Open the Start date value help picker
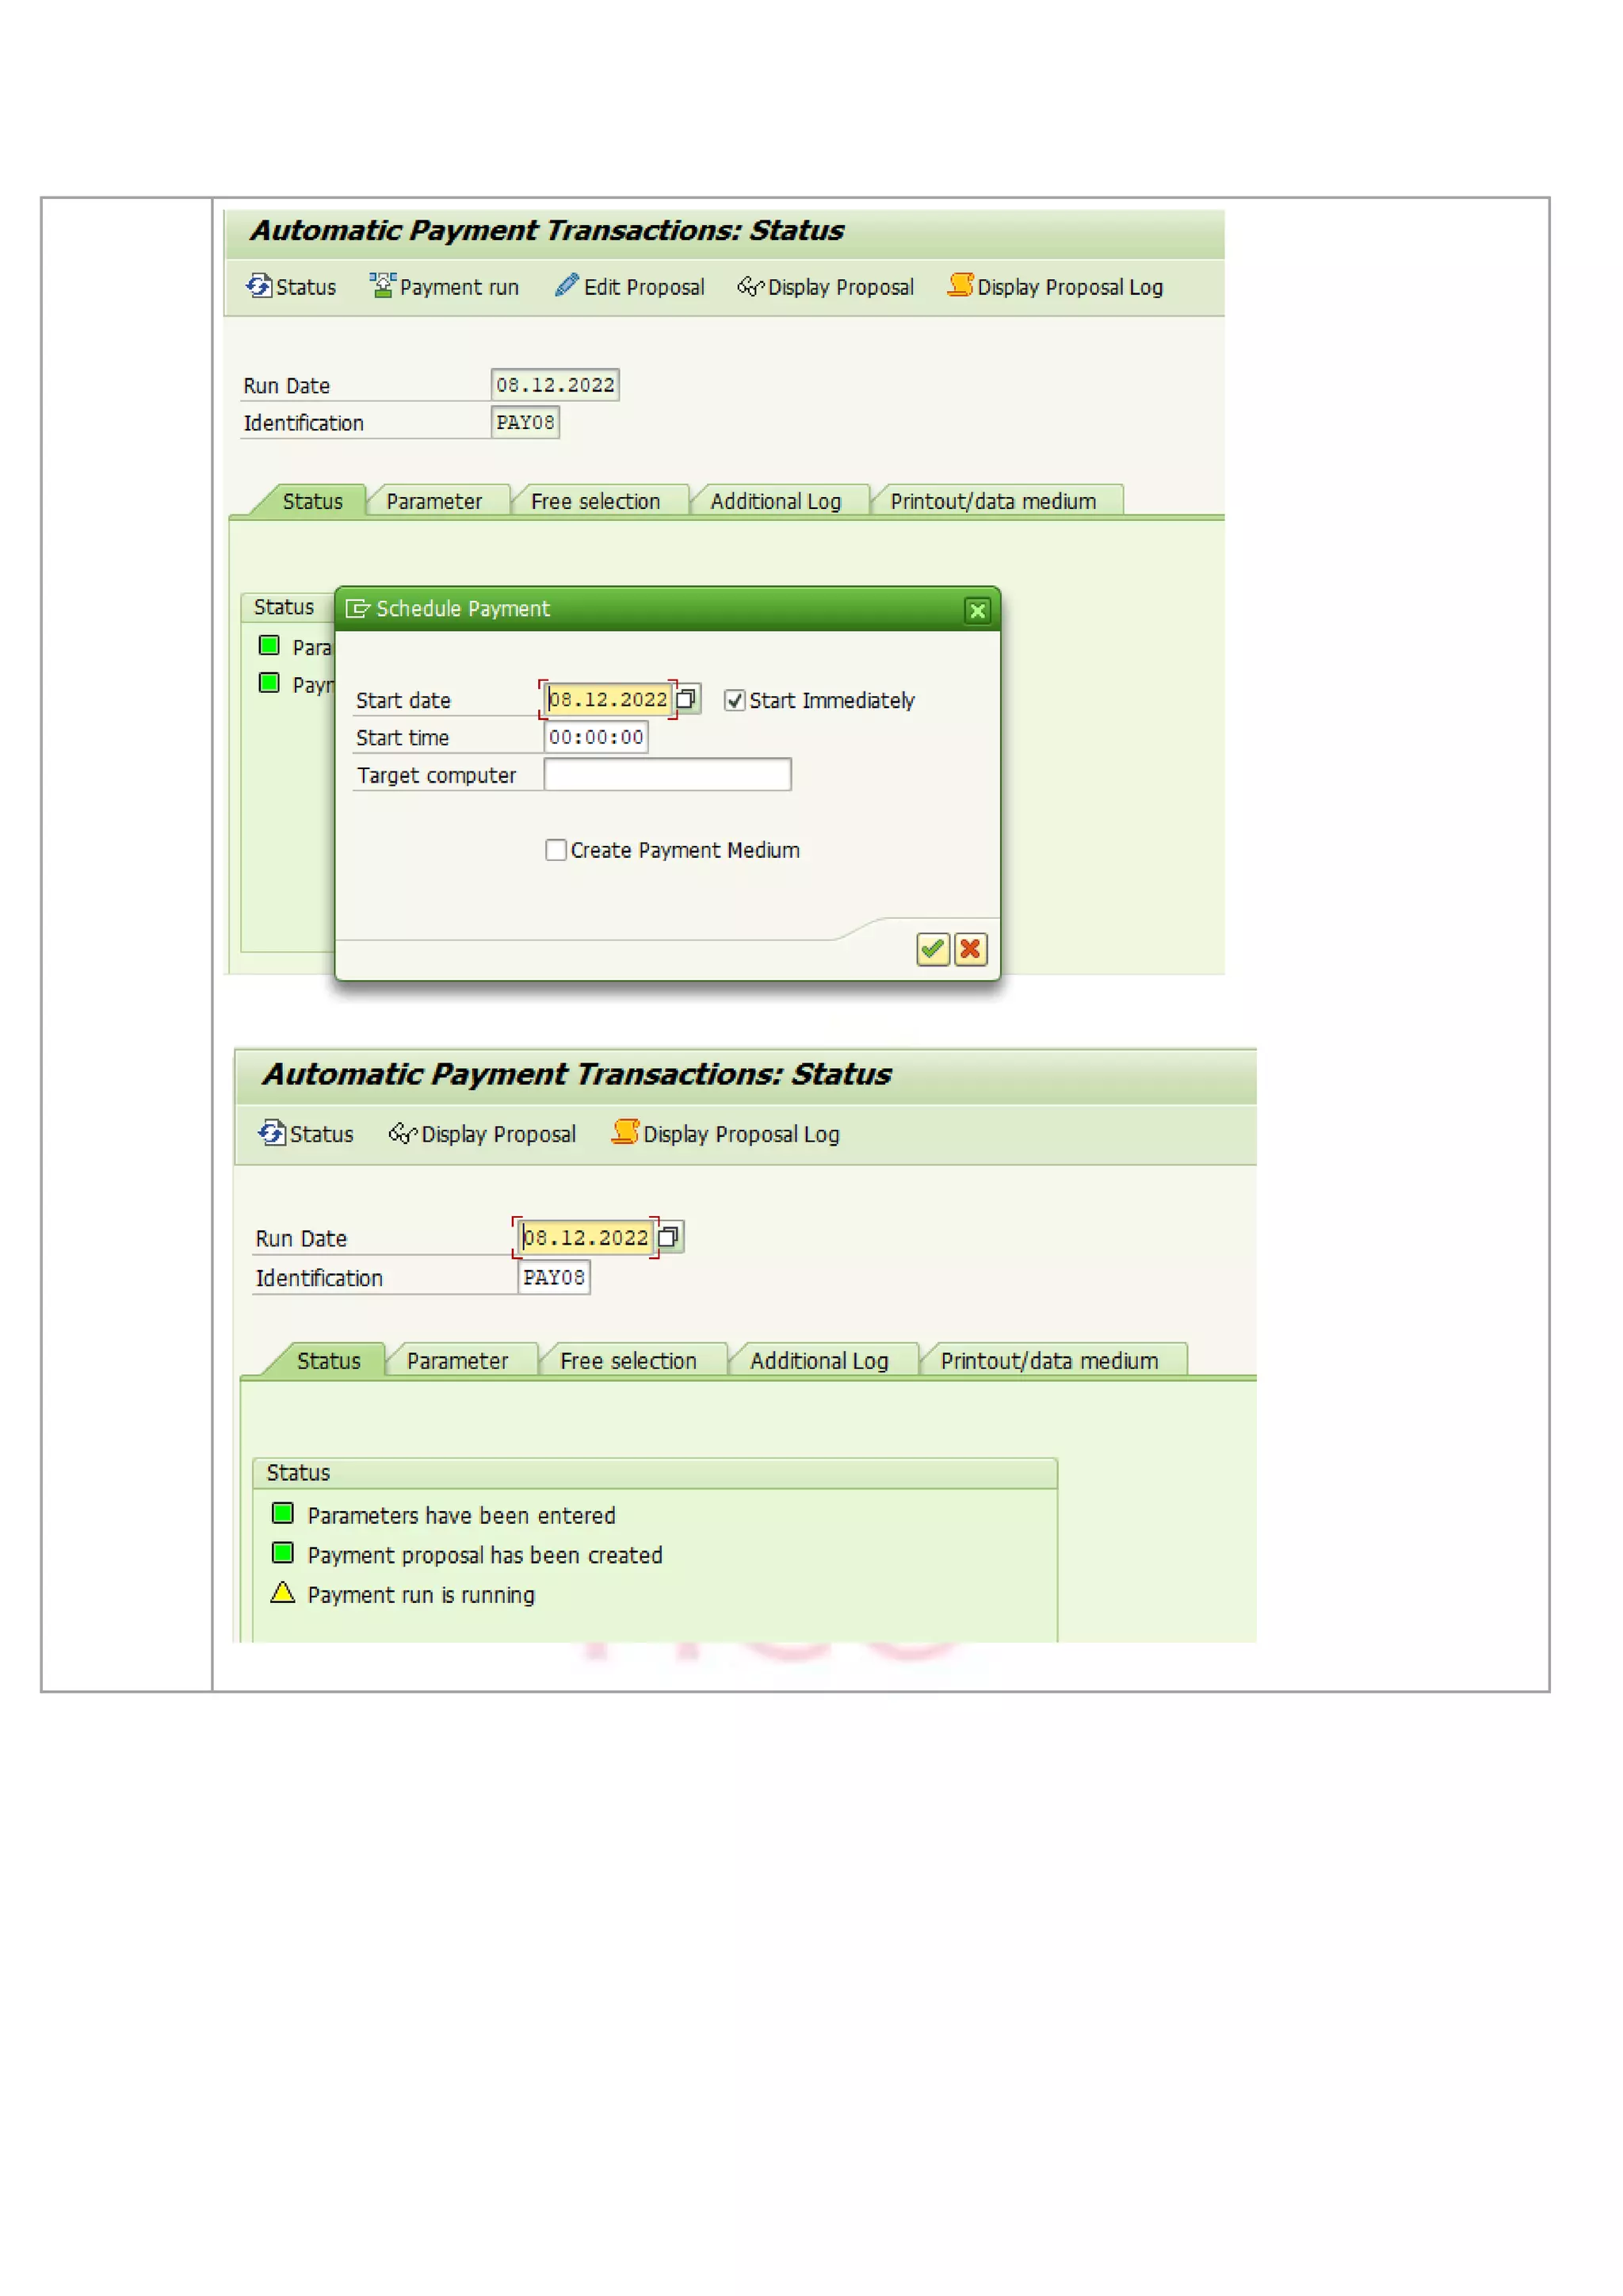This screenshot has height=2296, width=1623. tap(686, 699)
